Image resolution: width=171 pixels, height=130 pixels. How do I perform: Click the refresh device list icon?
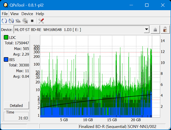pyautogui.click(x=4, y=21)
